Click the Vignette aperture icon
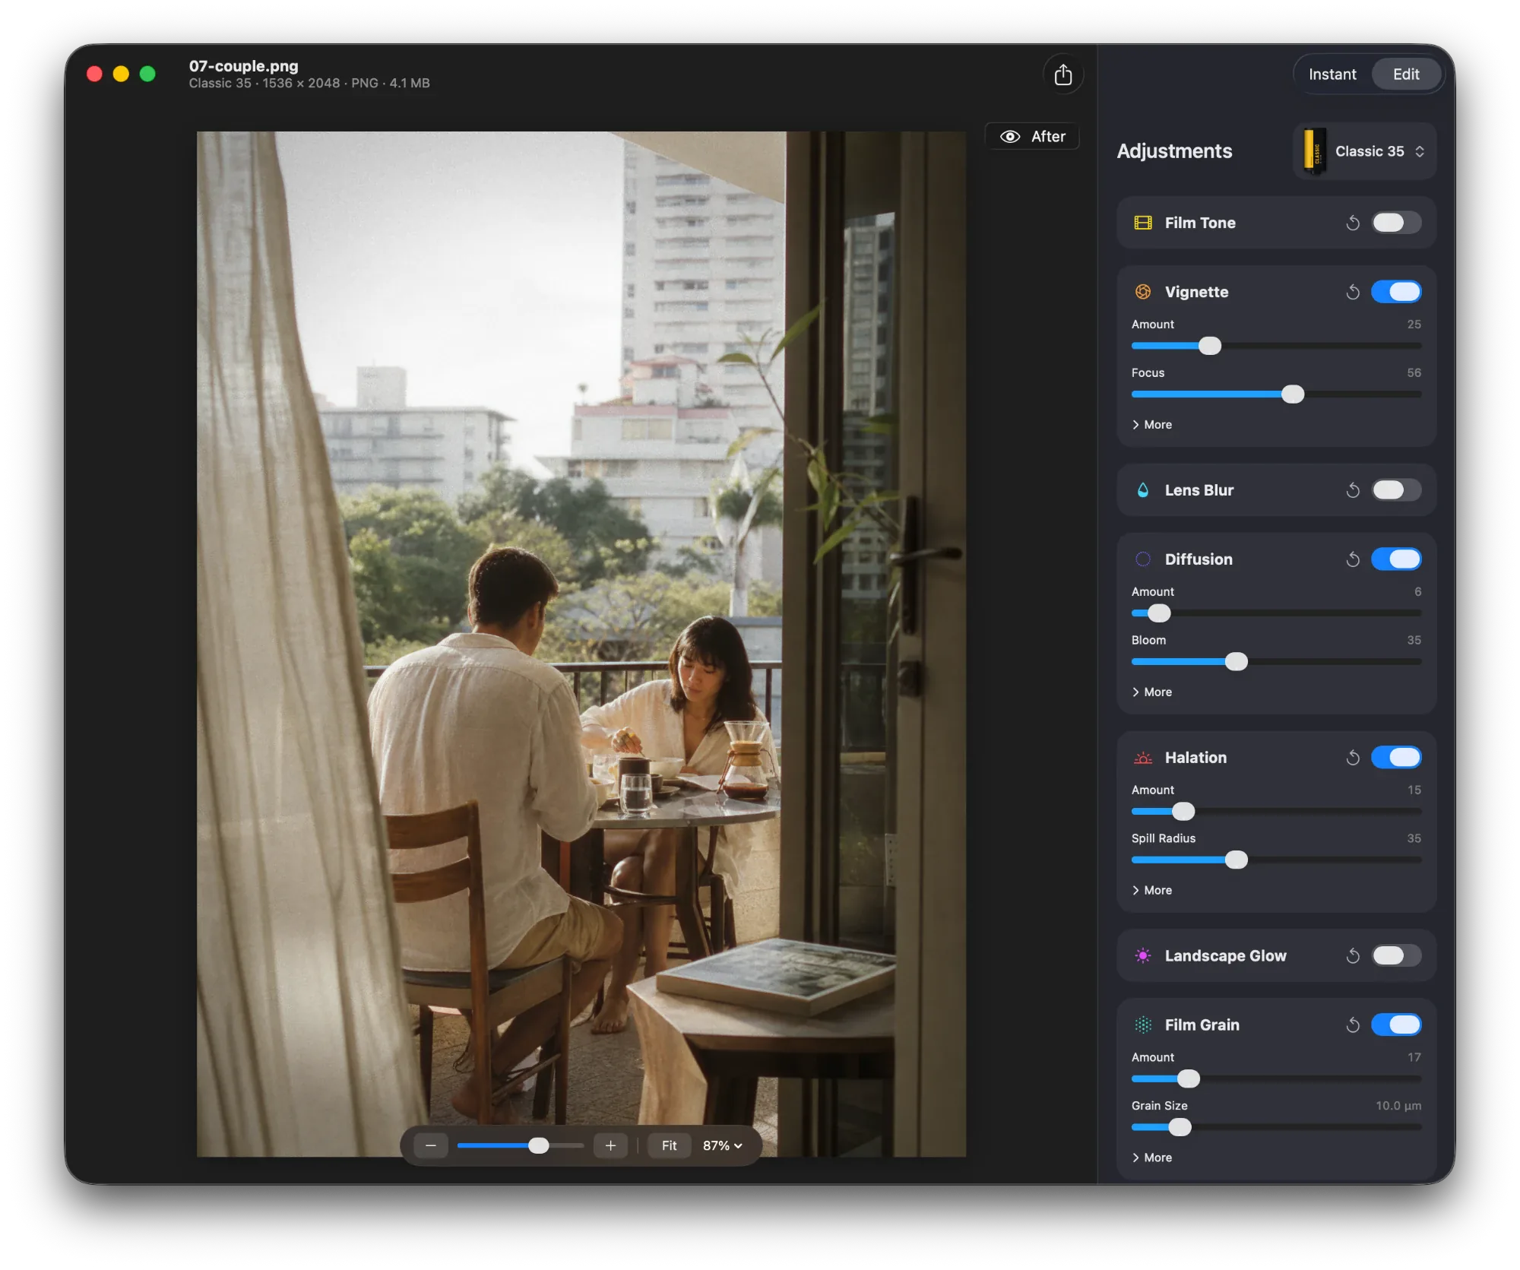 click(1143, 292)
